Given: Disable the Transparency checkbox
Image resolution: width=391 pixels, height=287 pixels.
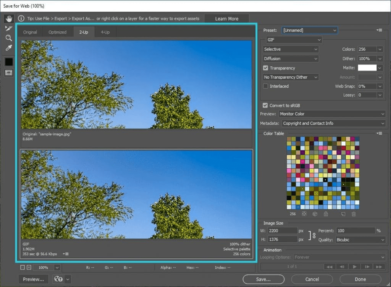Looking at the screenshot, I should (x=266, y=68).
